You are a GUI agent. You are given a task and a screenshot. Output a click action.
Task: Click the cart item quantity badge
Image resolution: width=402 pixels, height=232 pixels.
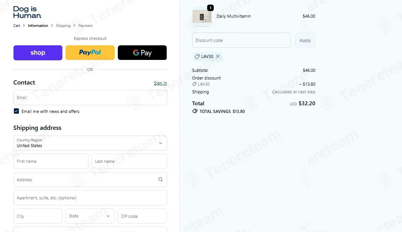[210, 8]
